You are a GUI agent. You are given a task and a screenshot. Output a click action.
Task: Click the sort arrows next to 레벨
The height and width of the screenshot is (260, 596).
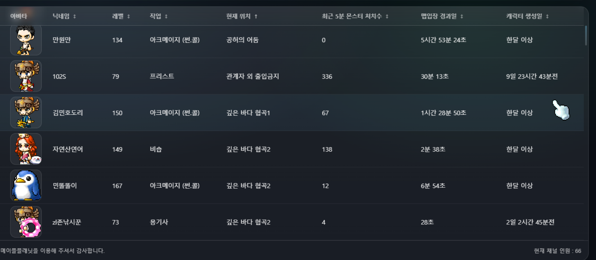[x=129, y=17]
